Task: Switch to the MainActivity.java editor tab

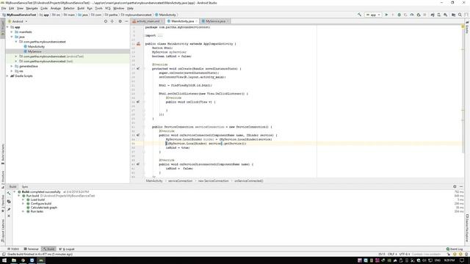Action: click(182, 21)
